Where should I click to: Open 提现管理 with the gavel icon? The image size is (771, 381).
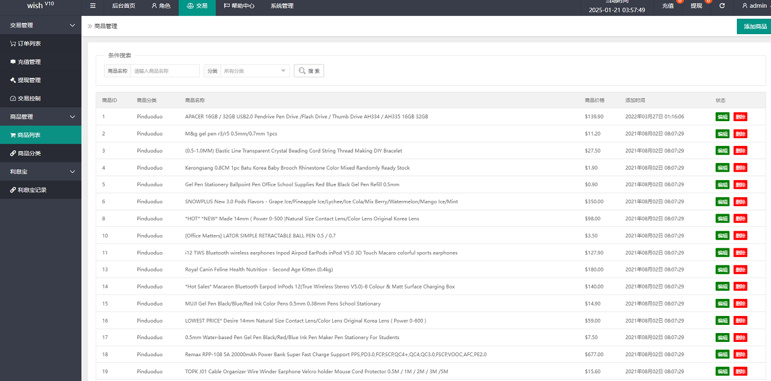pos(25,80)
